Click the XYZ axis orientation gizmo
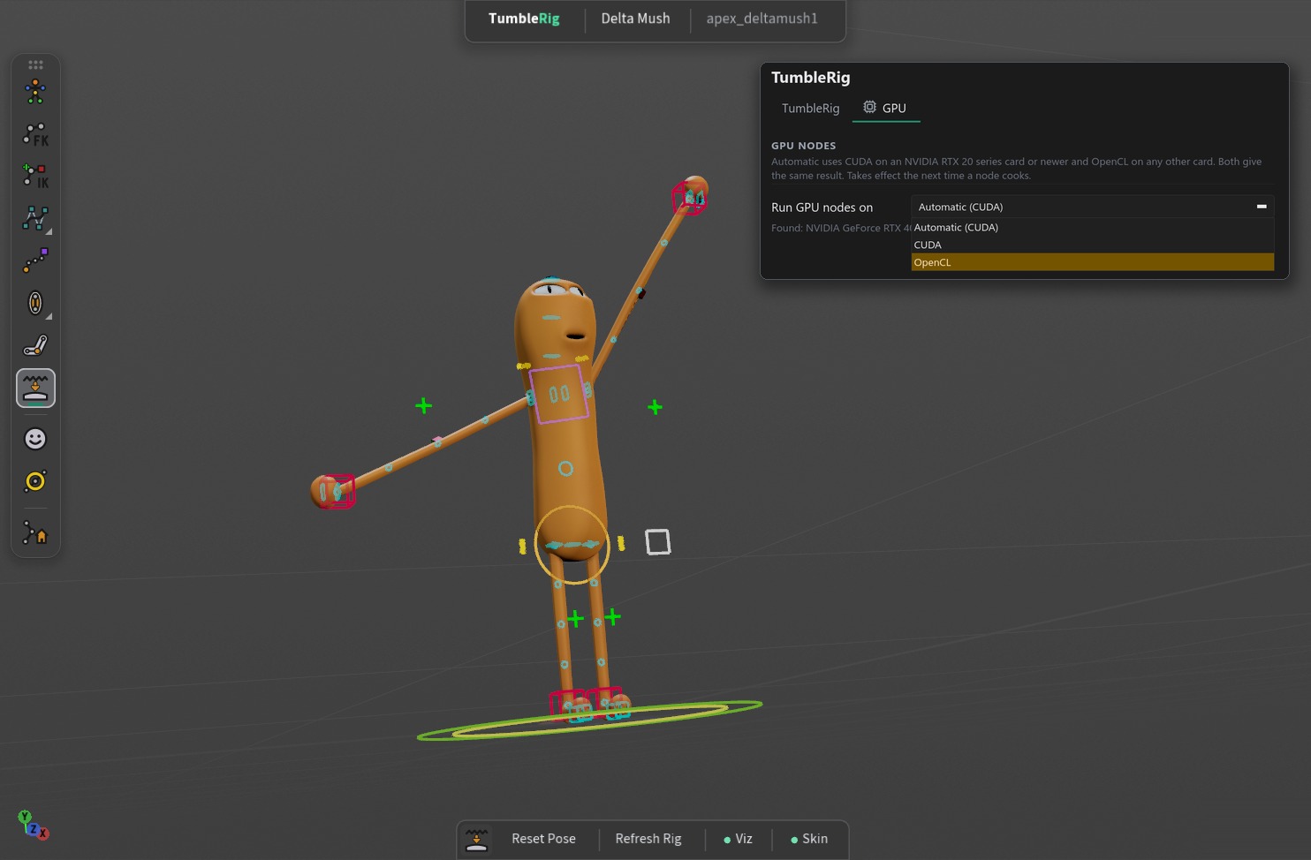This screenshot has height=860, width=1311. pos(33,825)
